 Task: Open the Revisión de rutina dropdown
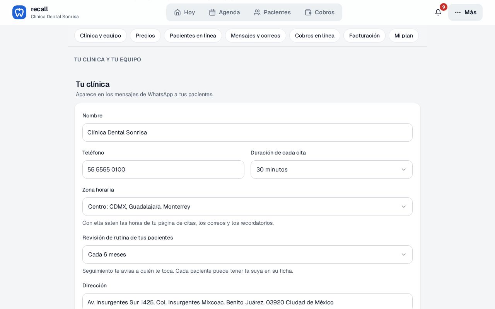point(247,255)
